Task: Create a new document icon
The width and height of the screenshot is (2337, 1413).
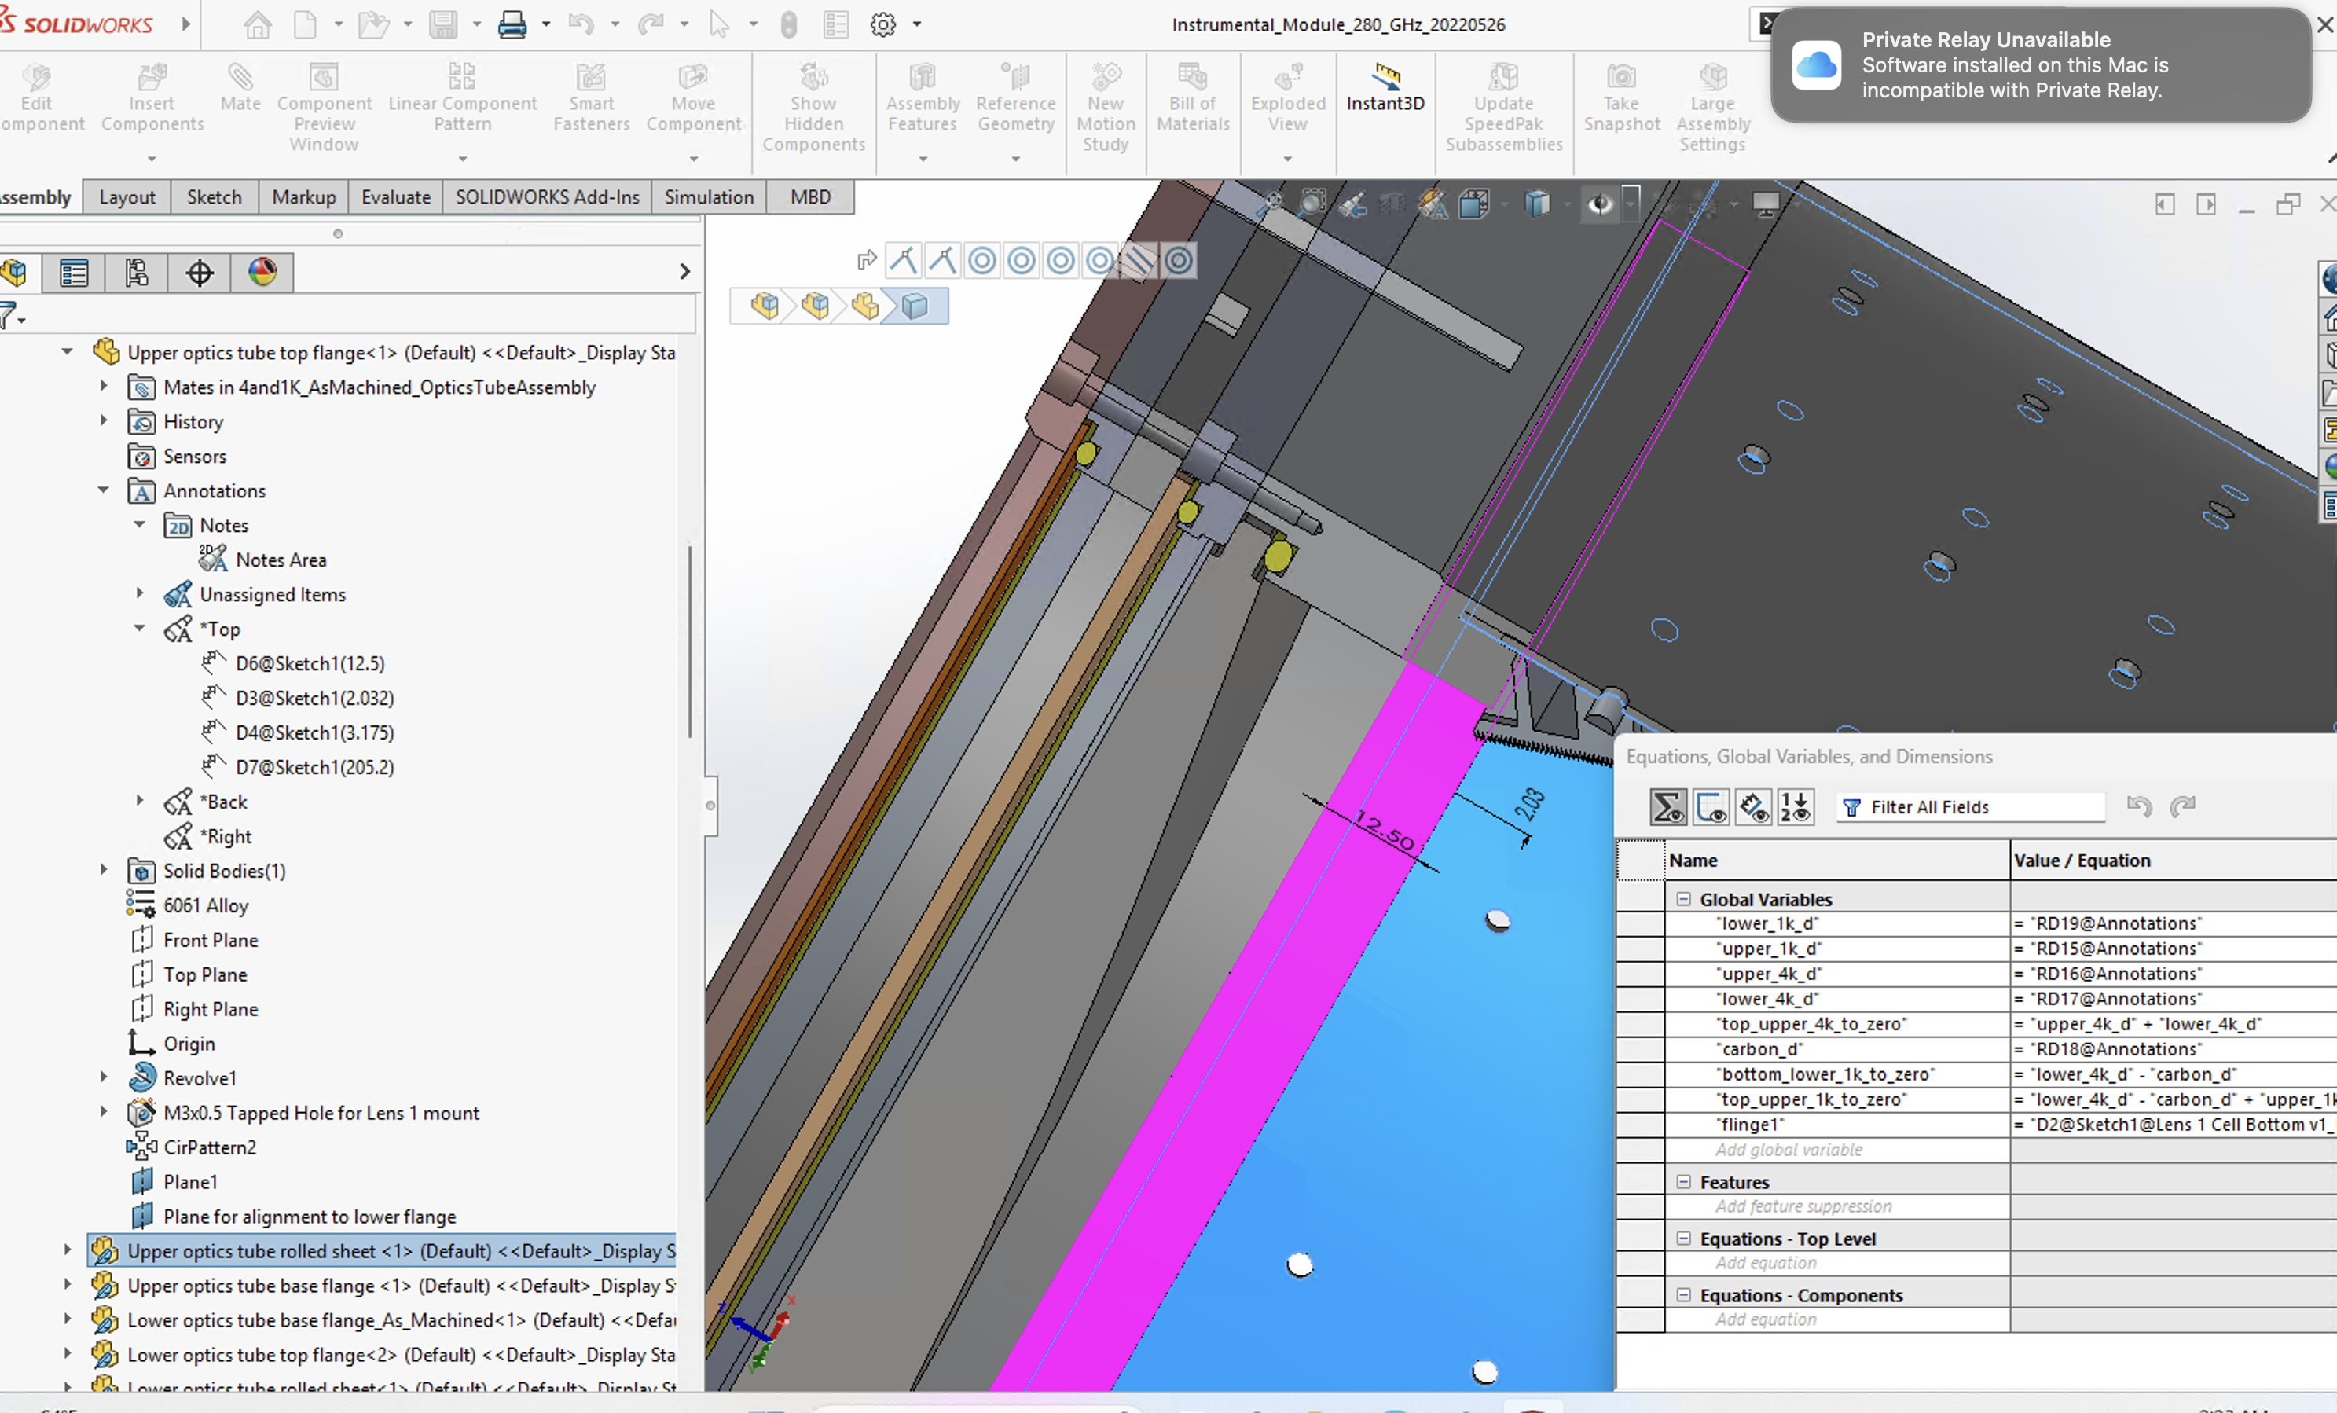Action: point(304,24)
